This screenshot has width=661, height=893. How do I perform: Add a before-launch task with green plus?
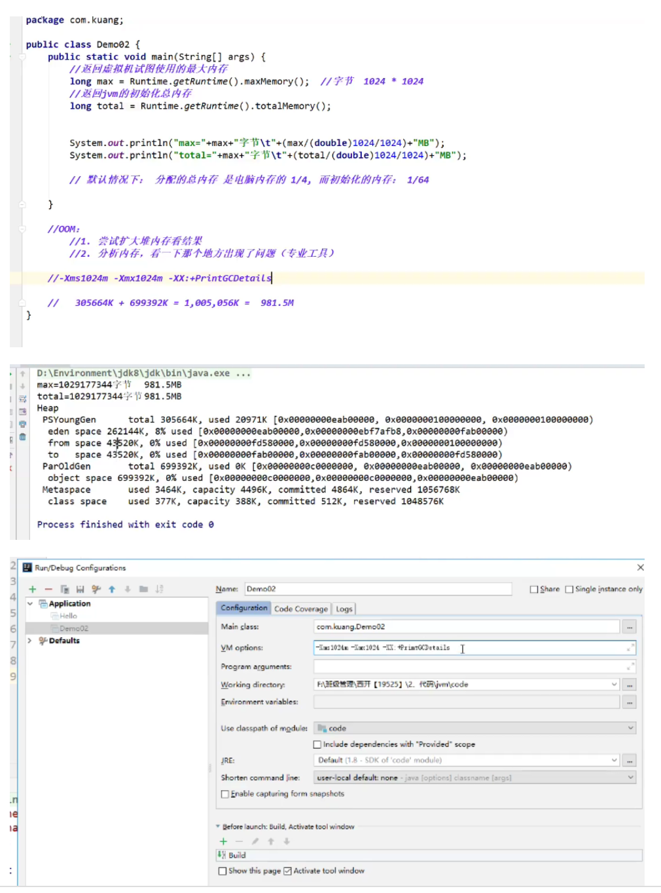223,841
